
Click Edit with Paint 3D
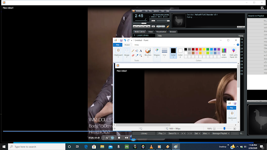pos(234,53)
